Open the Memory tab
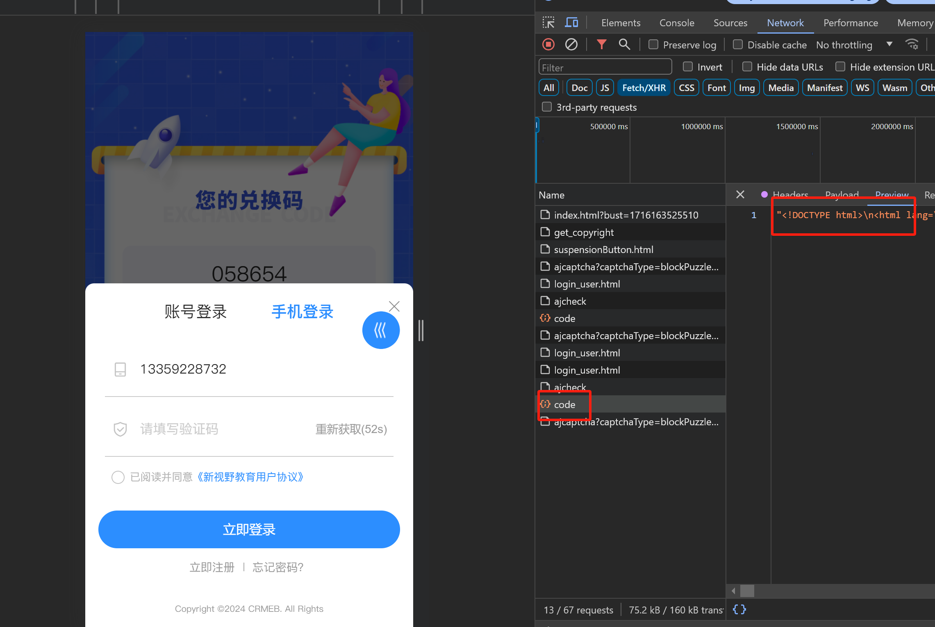This screenshot has width=935, height=627. point(915,23)
